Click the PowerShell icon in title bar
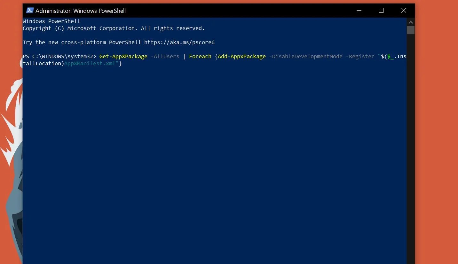Screen dimensions: 458x264 click(30, 11)
